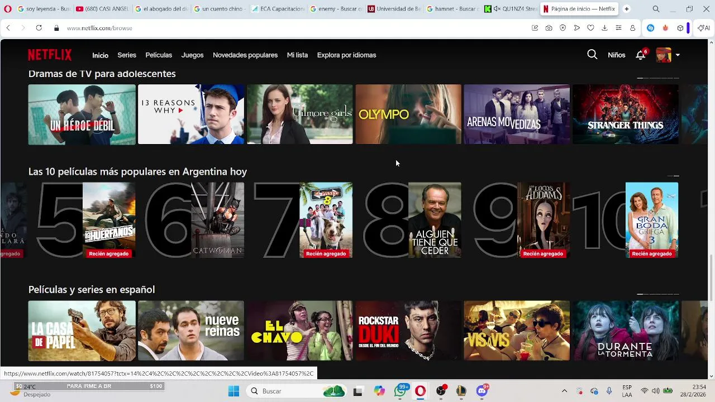Image resolution: width=715 pixels, height=402 pixels.
Task: Switch to the hamnet search tab
Action: pos(452,9)
